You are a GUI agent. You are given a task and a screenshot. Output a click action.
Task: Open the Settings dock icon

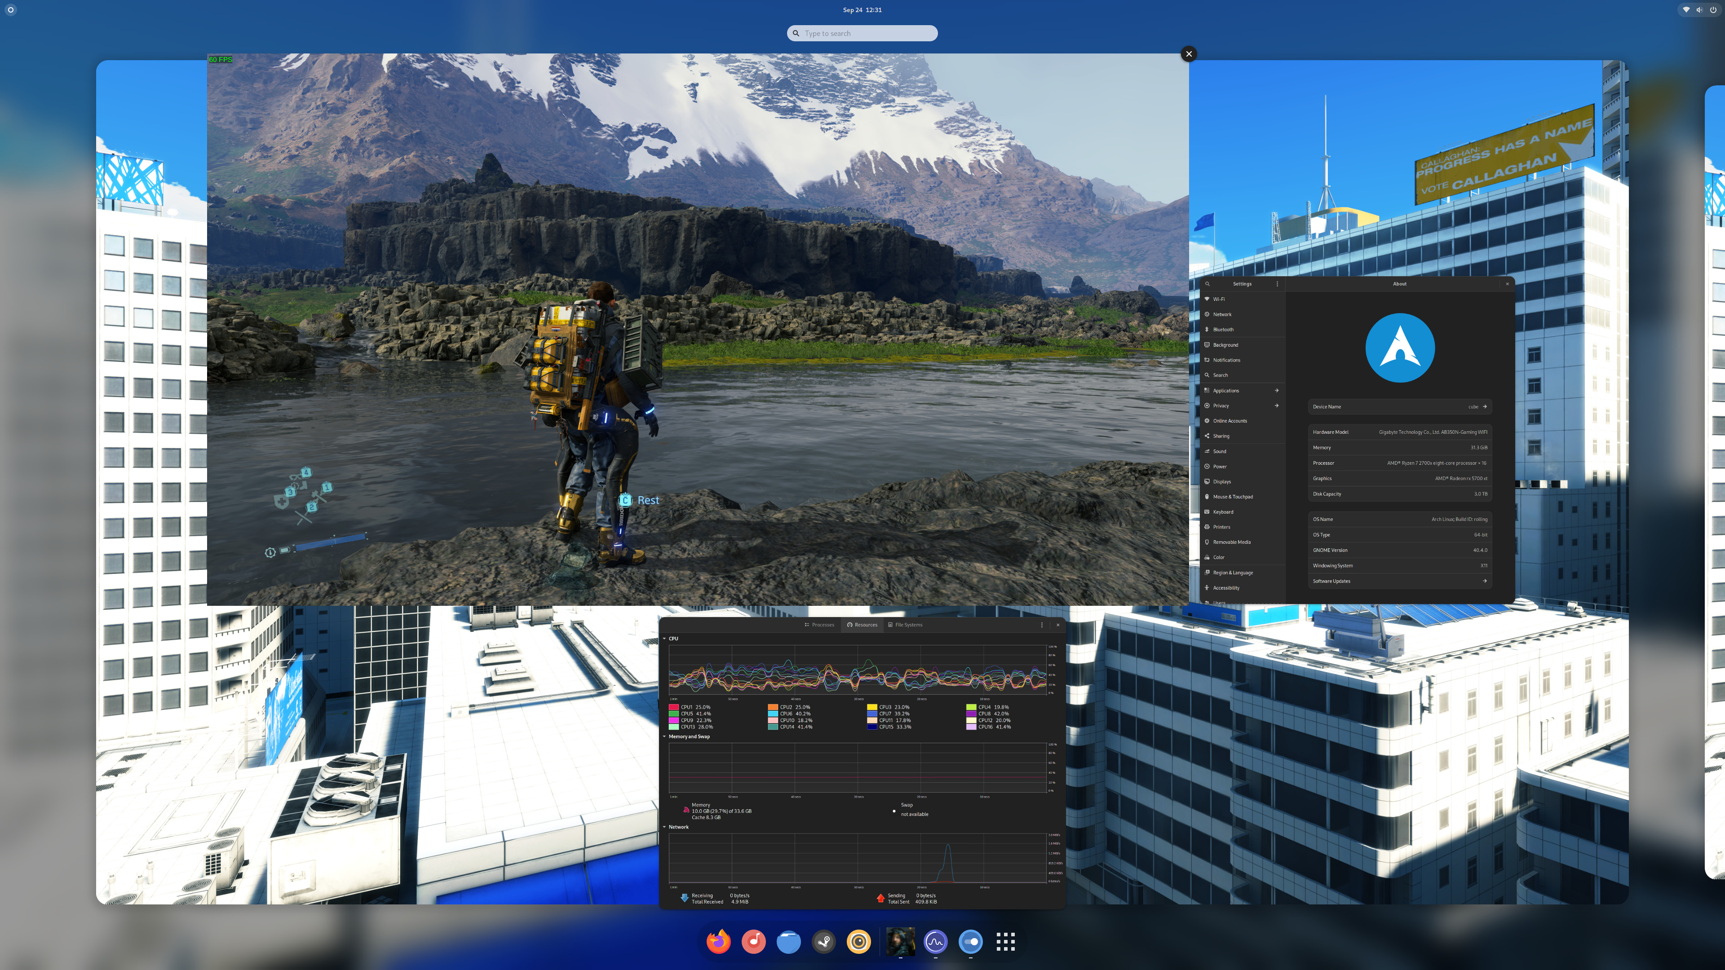(970, 941)
